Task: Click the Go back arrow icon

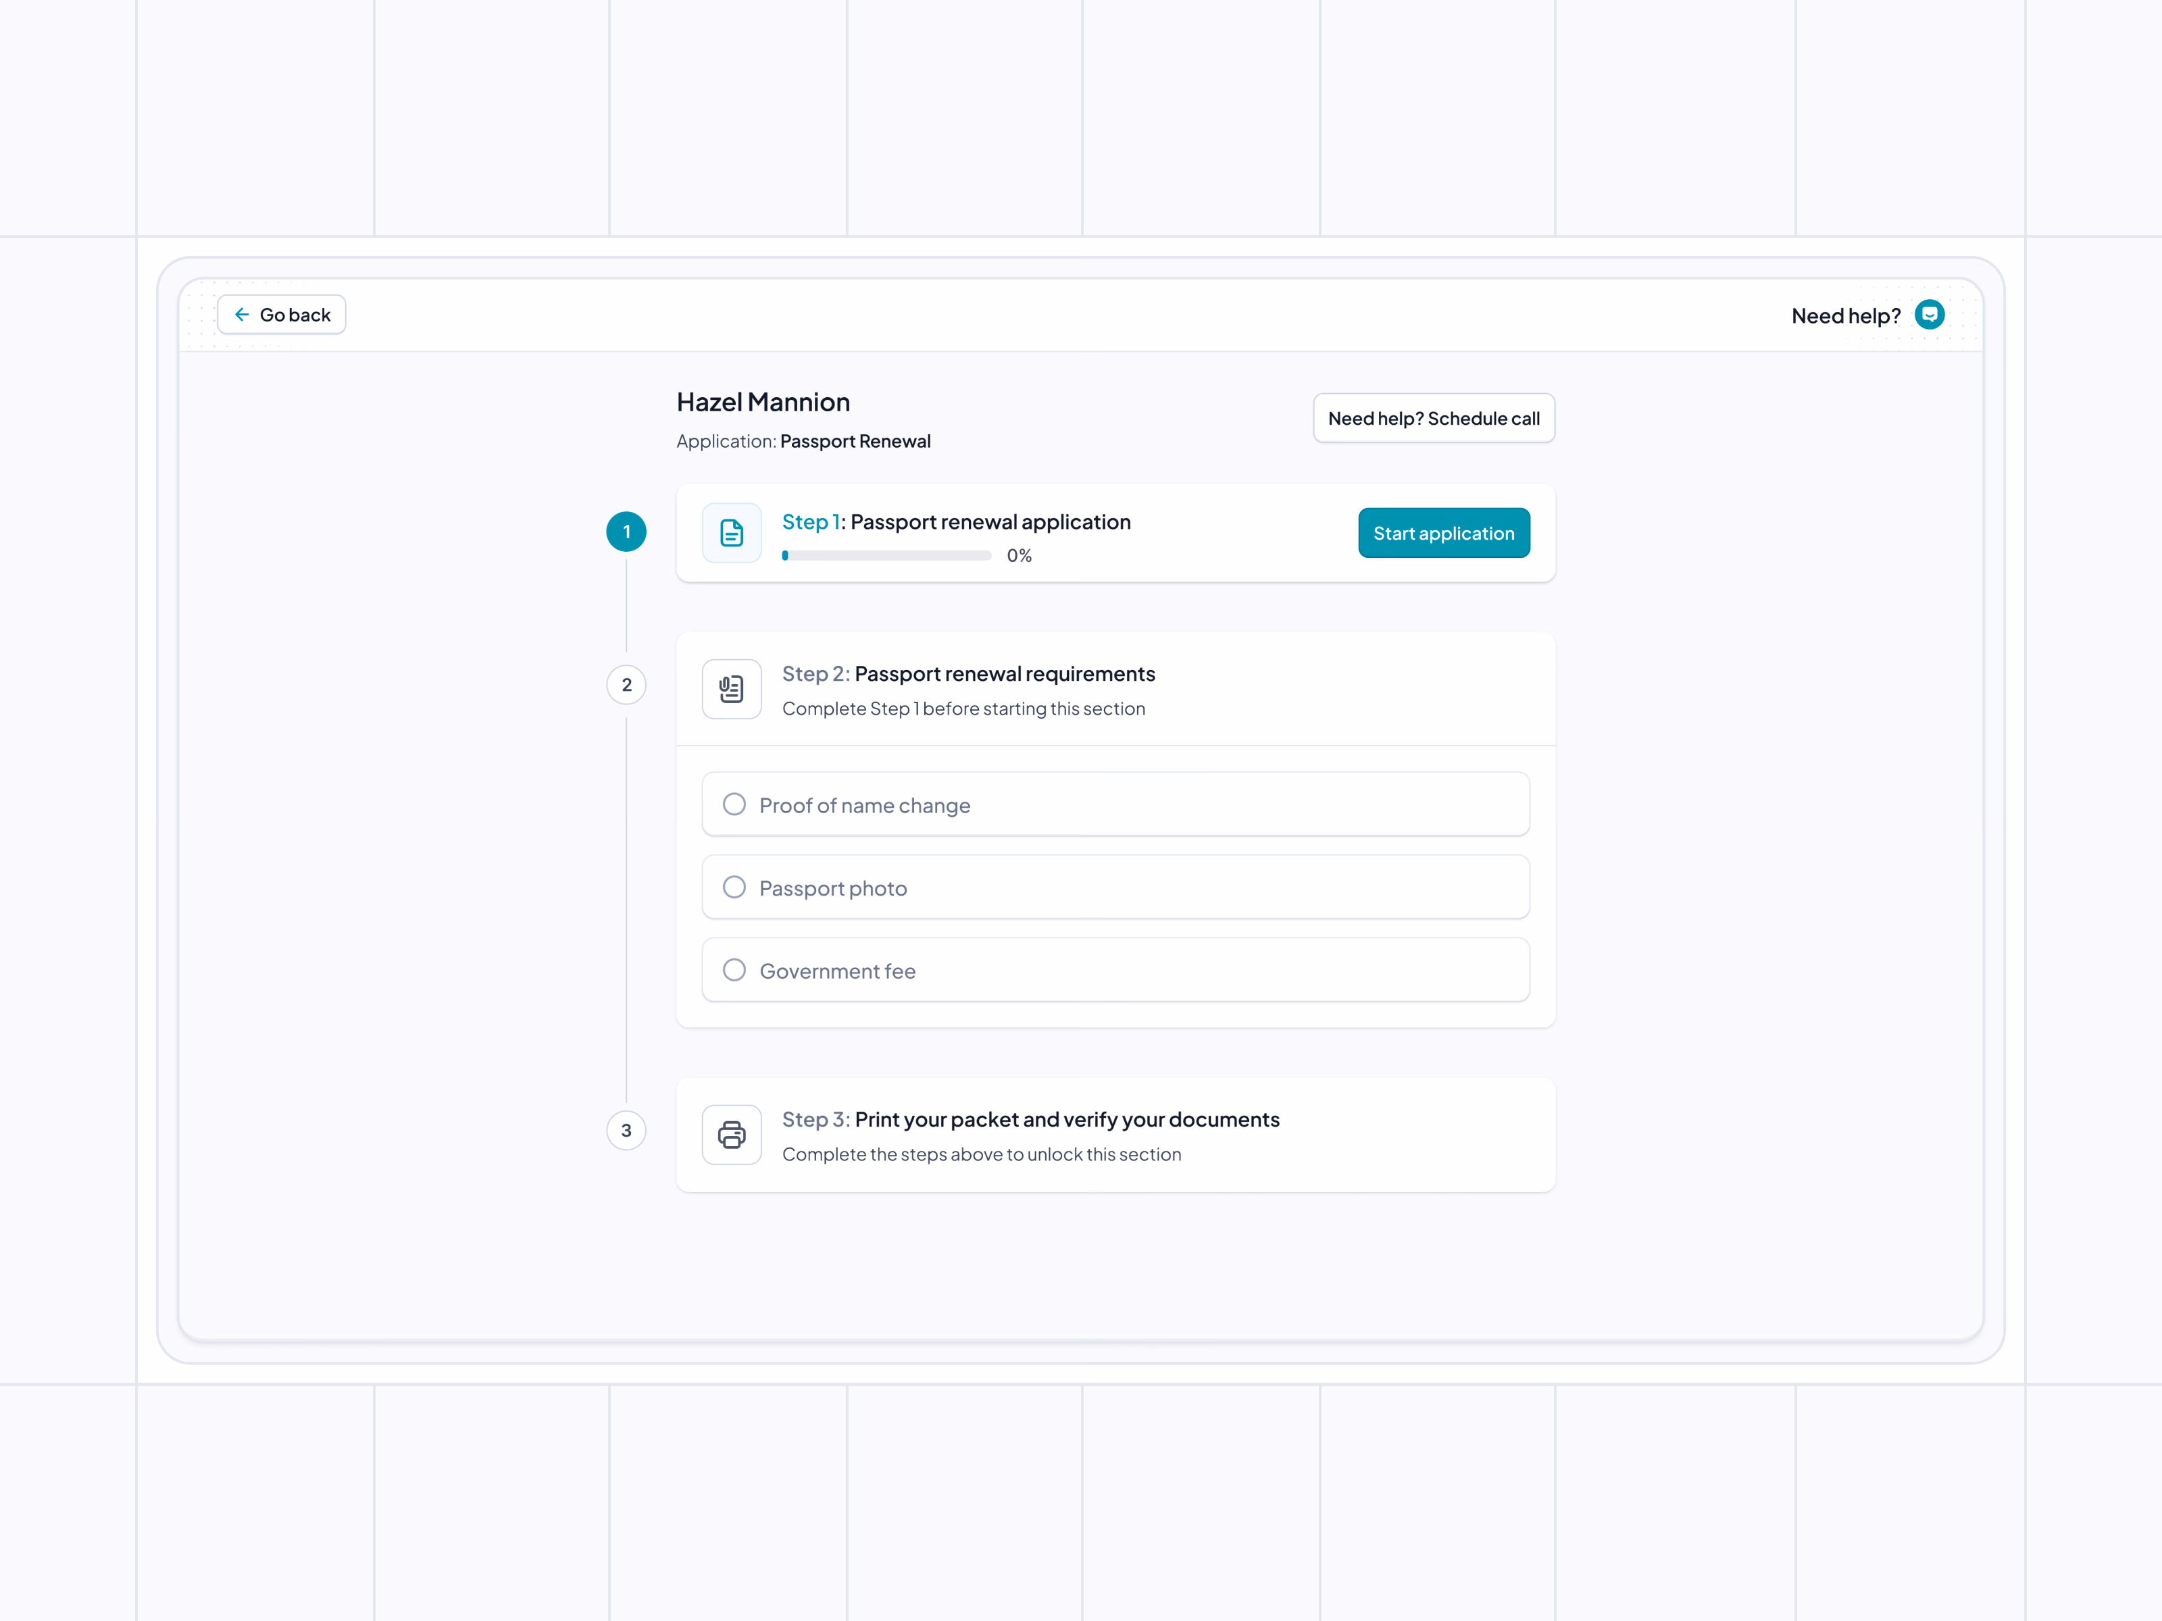Action: click(x=241, y=315)
